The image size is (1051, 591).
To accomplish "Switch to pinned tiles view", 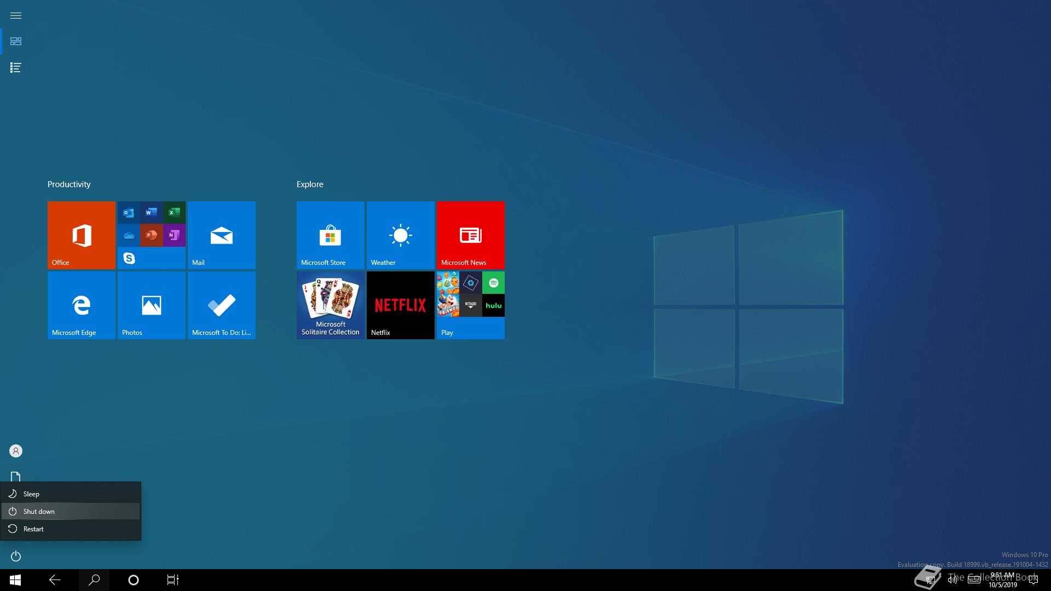I will click(x=16, y=42).
